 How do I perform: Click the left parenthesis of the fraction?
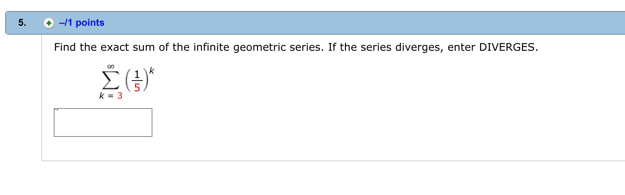pos(128,81)
